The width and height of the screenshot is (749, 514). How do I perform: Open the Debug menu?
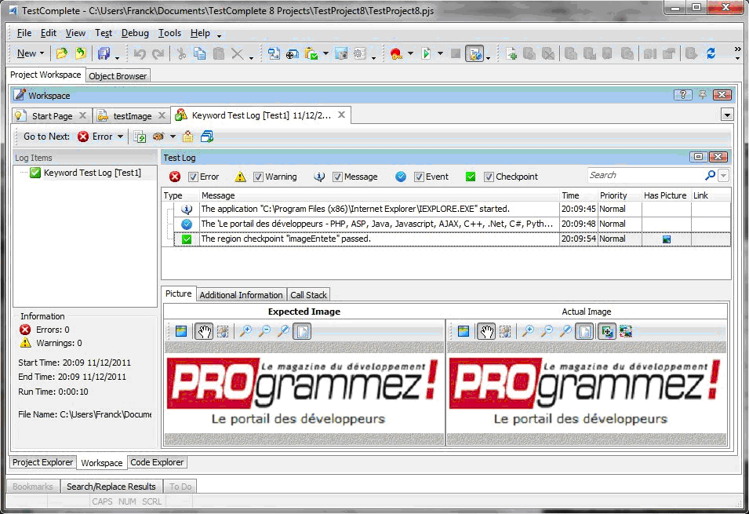pos(135,33)
